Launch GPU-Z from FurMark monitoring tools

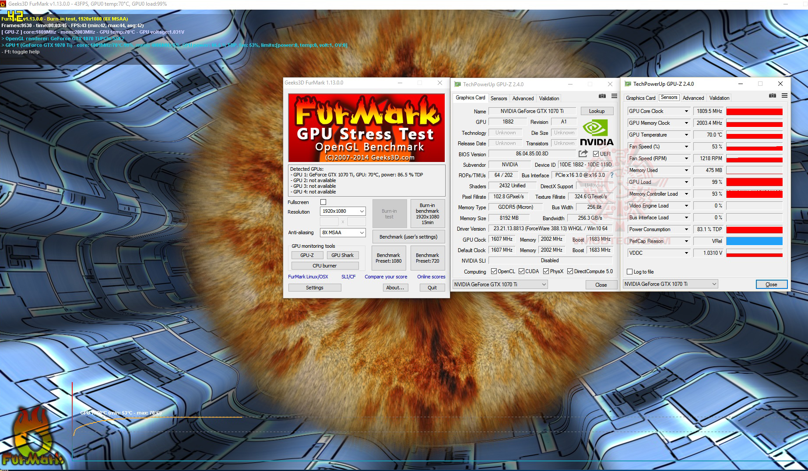(307, 255)
